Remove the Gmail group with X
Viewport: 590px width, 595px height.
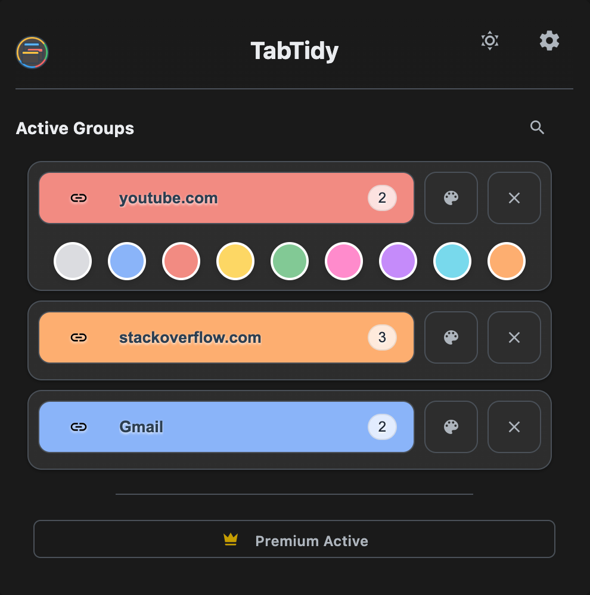point(514,427)
